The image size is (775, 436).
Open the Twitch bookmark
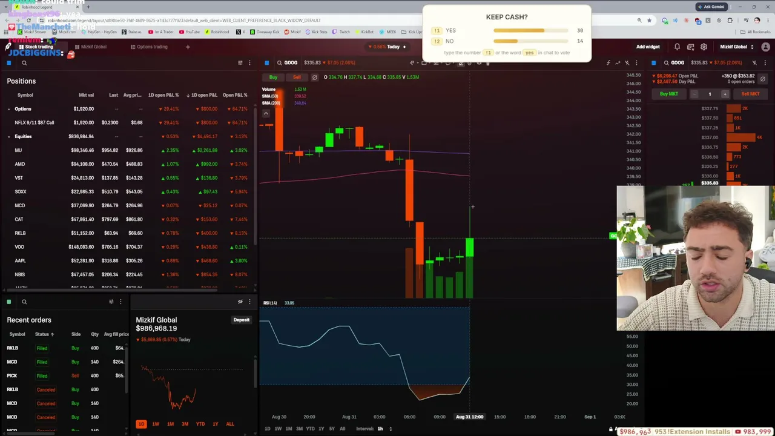click(x=342, y=32)
